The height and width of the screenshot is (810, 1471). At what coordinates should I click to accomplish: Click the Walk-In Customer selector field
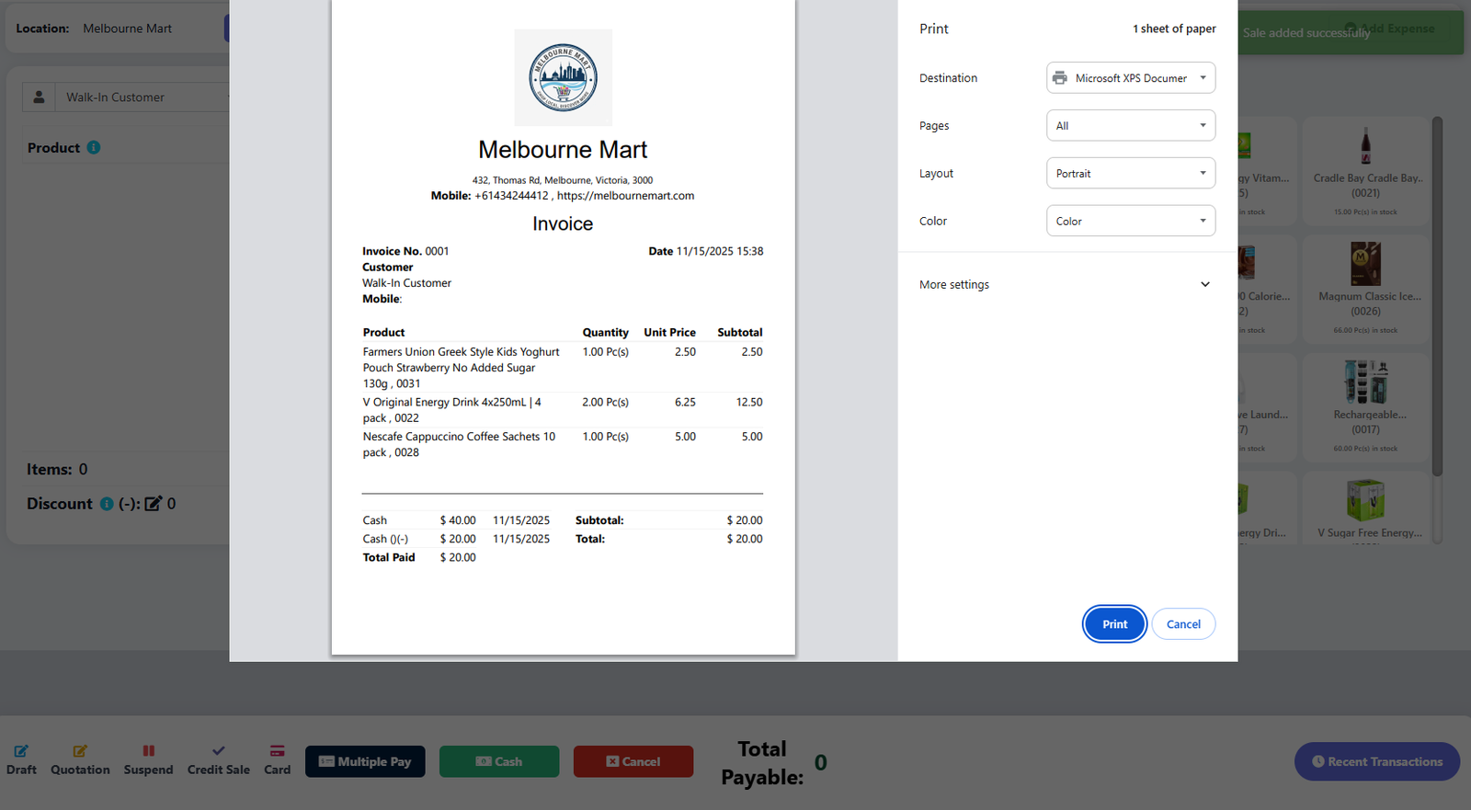pos(143,97)
